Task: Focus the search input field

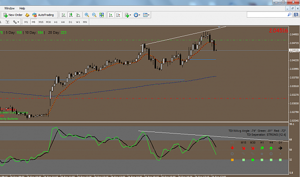Action: point(267,15)
